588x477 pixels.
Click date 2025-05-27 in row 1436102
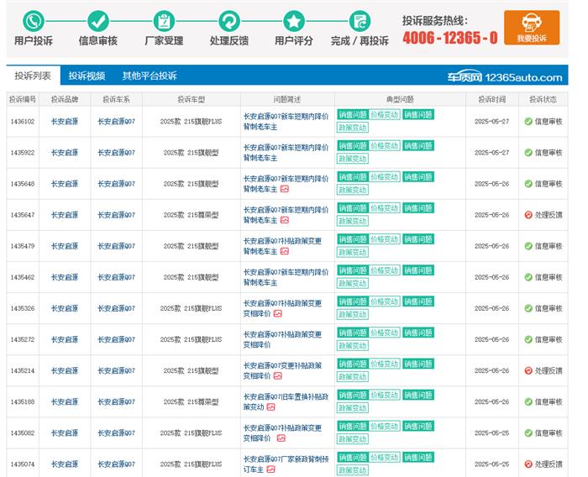[x=492, y=122]
